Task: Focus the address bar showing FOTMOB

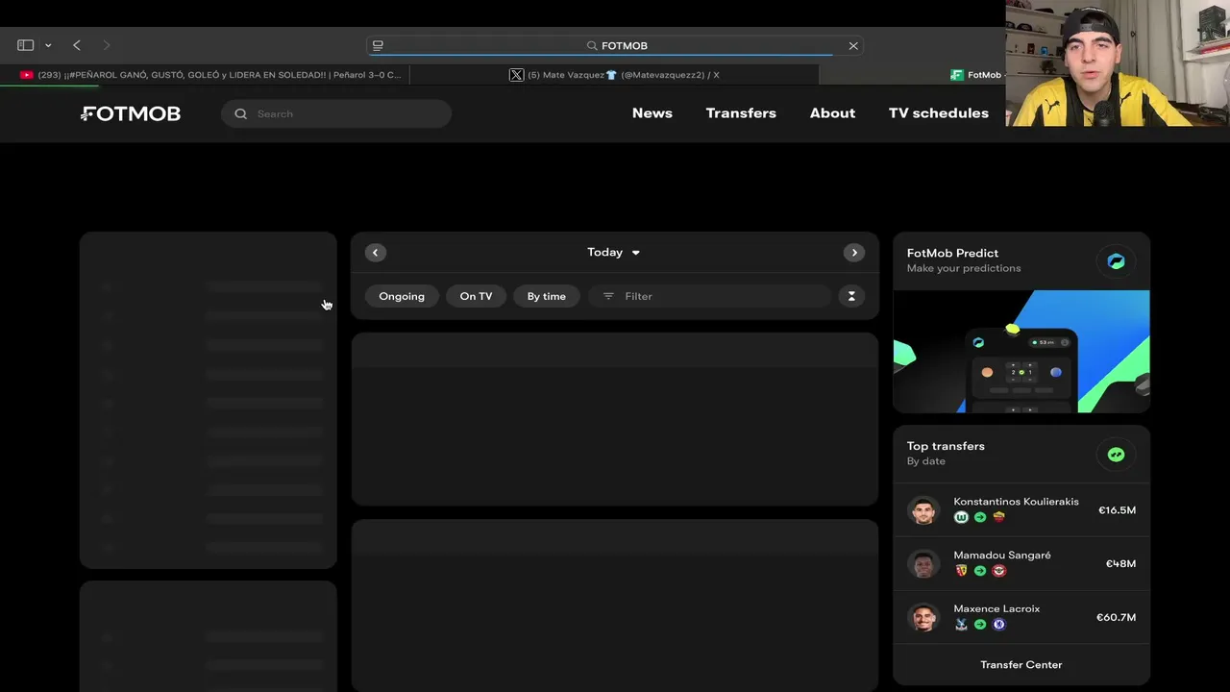Action: 615,45
